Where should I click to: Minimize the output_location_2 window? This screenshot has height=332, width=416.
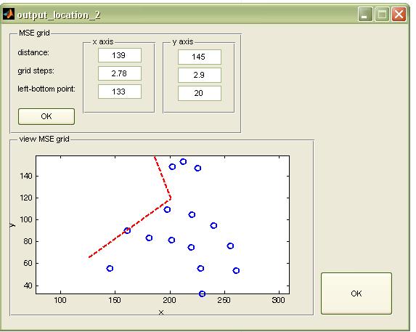point(365,14)
